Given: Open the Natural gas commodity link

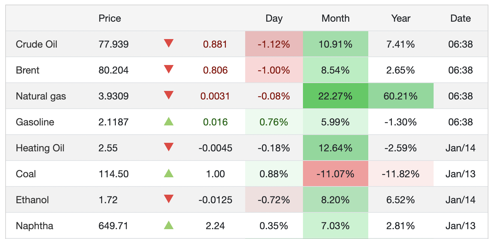Looking at the screenshot, I should point(41,96).
